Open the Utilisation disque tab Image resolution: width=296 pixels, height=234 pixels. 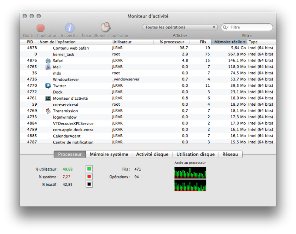pos(195,154)
